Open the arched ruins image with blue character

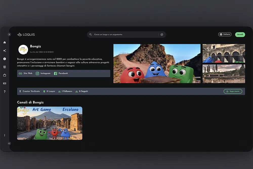[224, 53]
